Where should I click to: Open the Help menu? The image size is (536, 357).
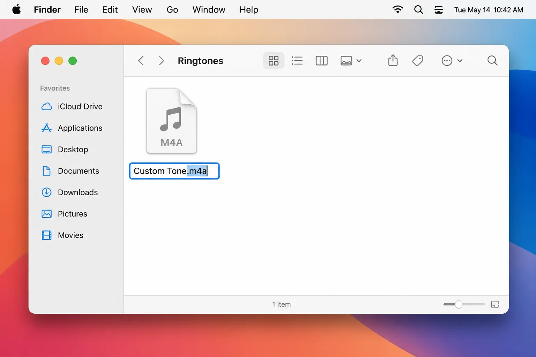[249, 9]
